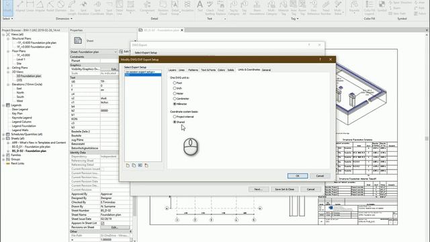Select the Spot Coordinate tool
Image resolution: width=430 pixels, height=242 pixels.
[97, 7]
